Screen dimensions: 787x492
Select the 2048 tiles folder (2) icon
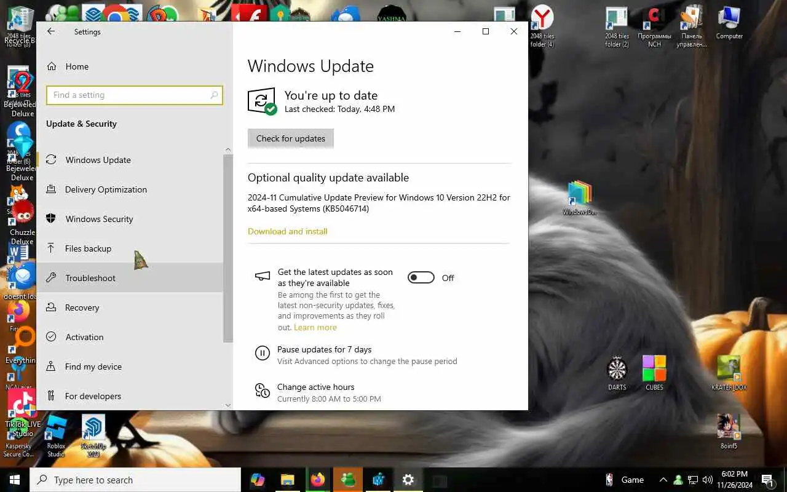pos(617,28)
